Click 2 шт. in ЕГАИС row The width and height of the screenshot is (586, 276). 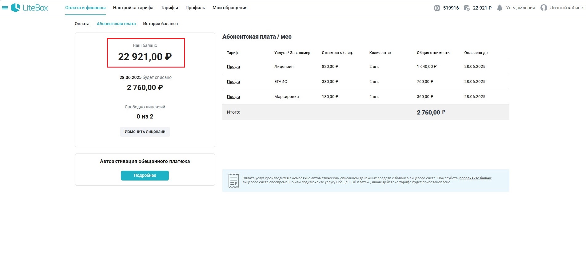374,82
